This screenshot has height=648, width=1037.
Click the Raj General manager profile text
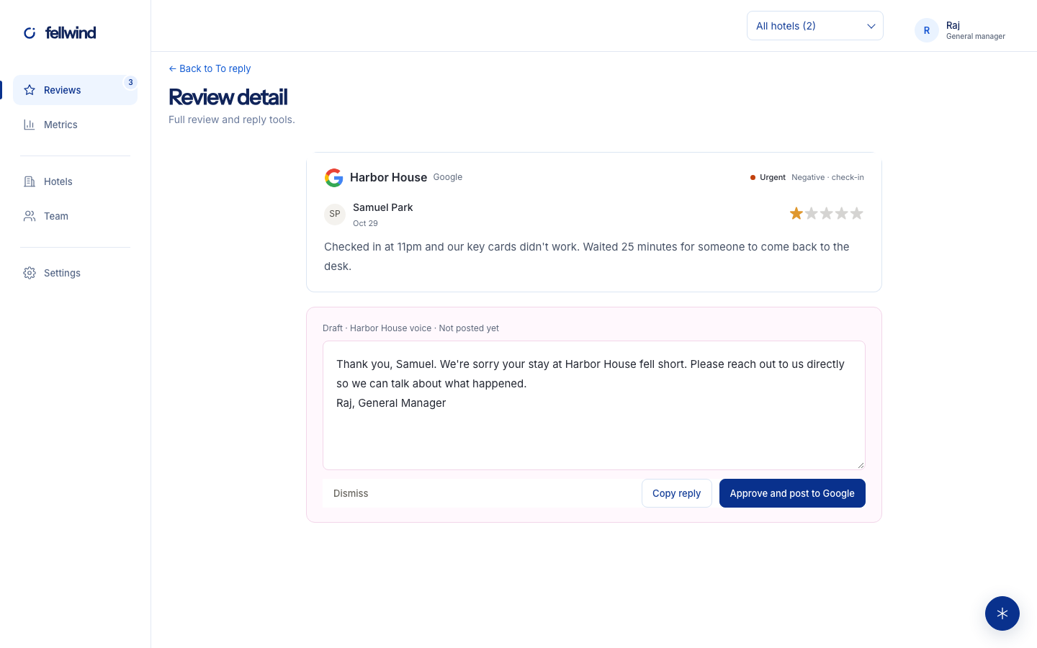[976, 30]
